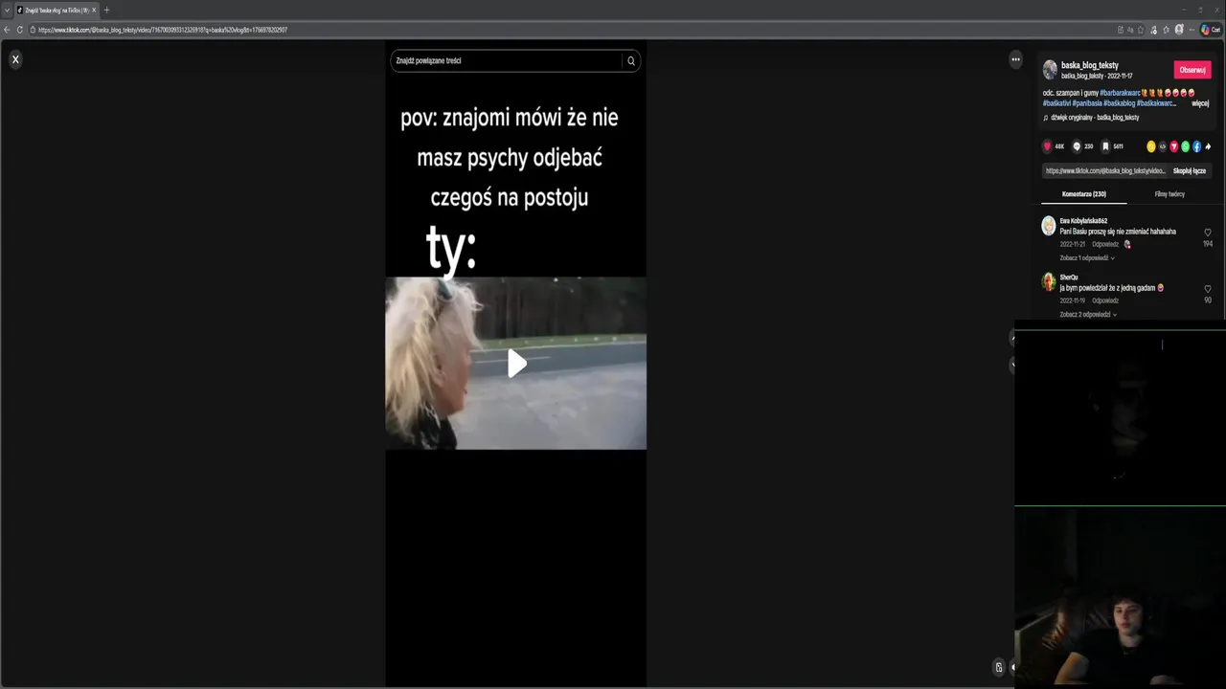Save the video with the bookmark icon
This screenshot has height=689, width=1226.
click(x=1105, y=146)
